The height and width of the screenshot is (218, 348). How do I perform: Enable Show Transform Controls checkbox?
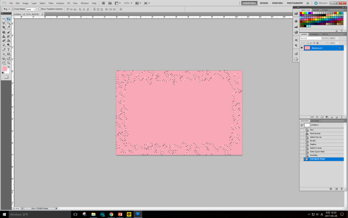(40, 9)
